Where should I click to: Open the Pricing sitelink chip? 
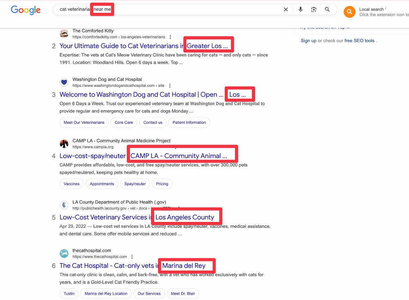(x=162, y=184)
